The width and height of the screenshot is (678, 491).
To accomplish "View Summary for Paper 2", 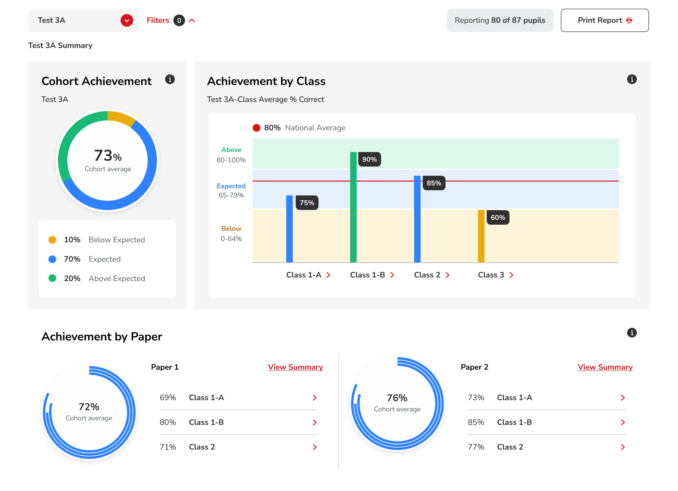I will pos(605,367).
